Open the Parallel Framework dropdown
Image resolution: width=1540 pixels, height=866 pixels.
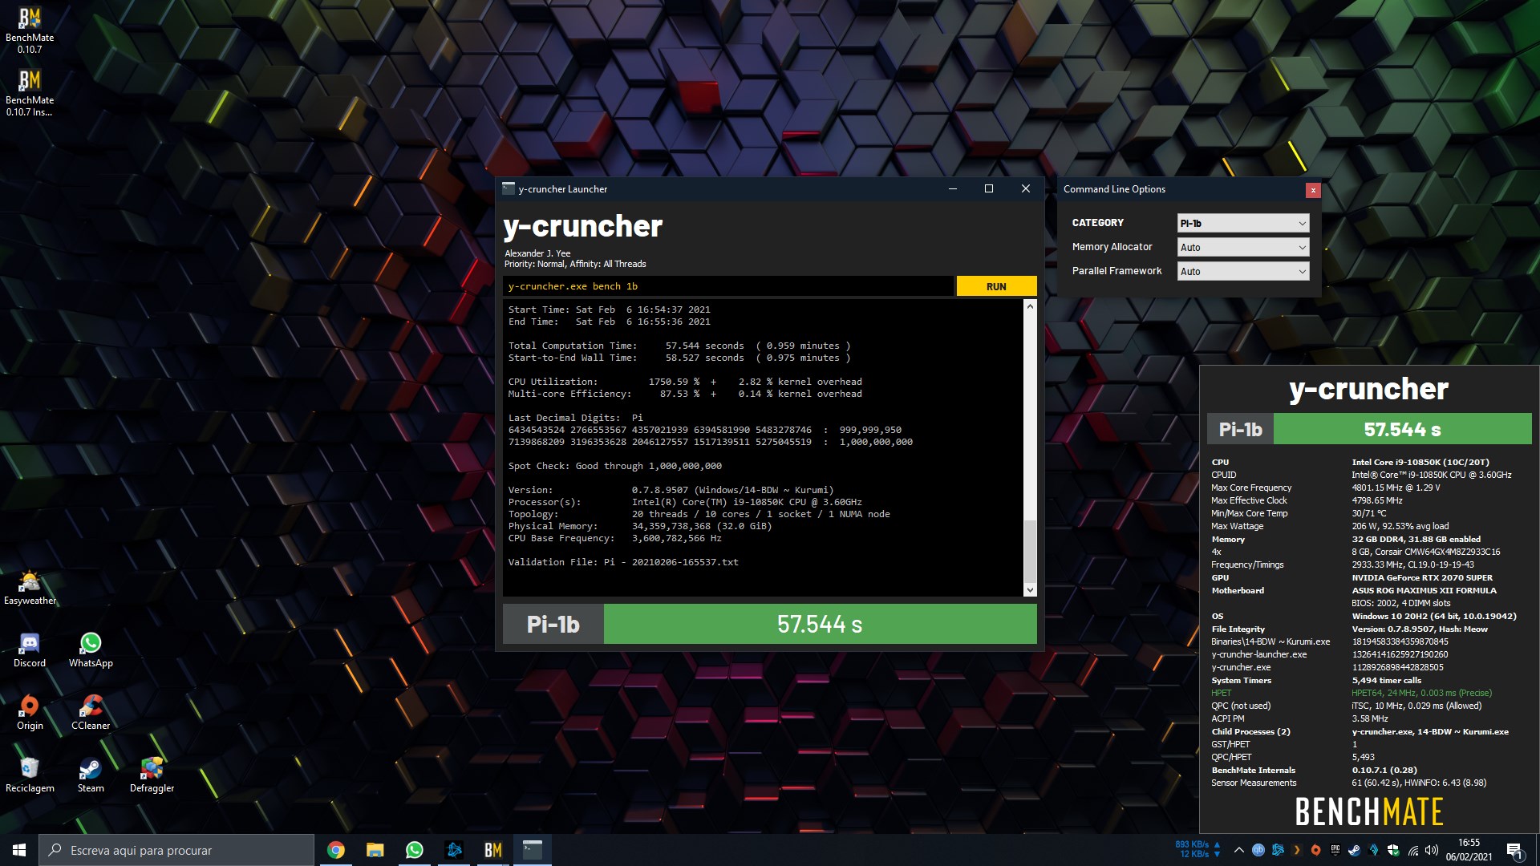(x=1243, y=271)
